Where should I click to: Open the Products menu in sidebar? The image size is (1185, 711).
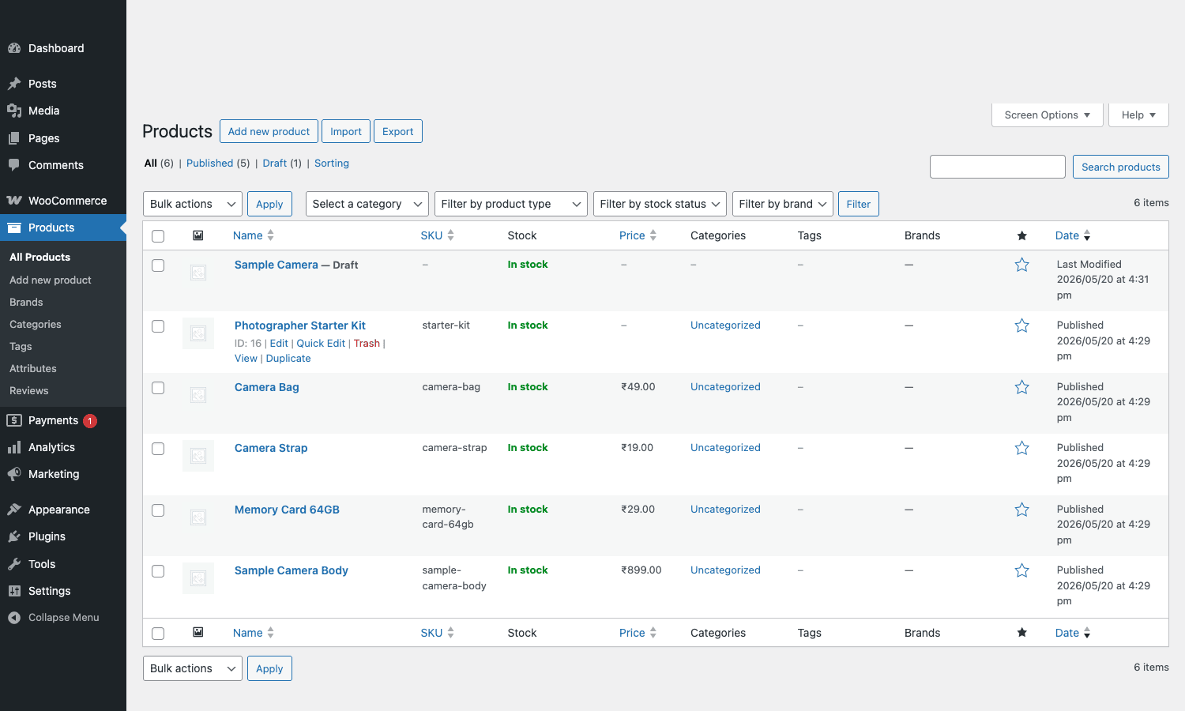(x=63, y=228)
